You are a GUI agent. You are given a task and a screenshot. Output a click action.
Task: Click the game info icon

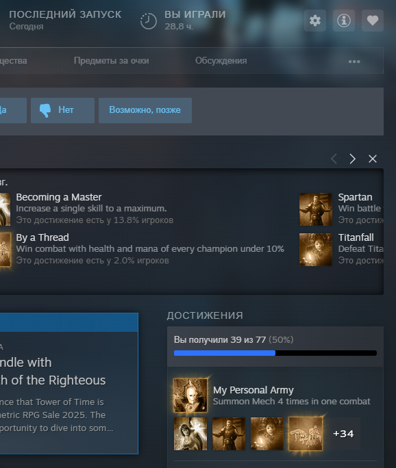pos(344,21)
